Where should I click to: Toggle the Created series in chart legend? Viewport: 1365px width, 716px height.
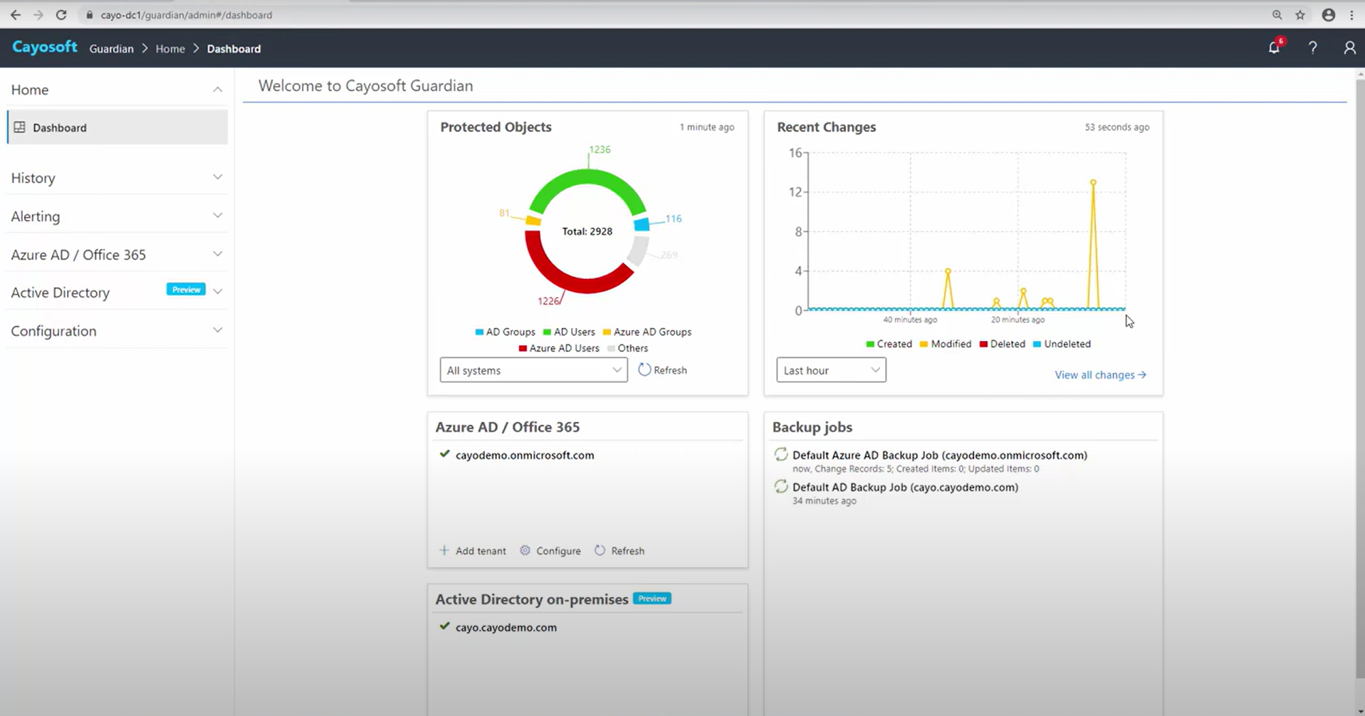[x=889, y=344]
